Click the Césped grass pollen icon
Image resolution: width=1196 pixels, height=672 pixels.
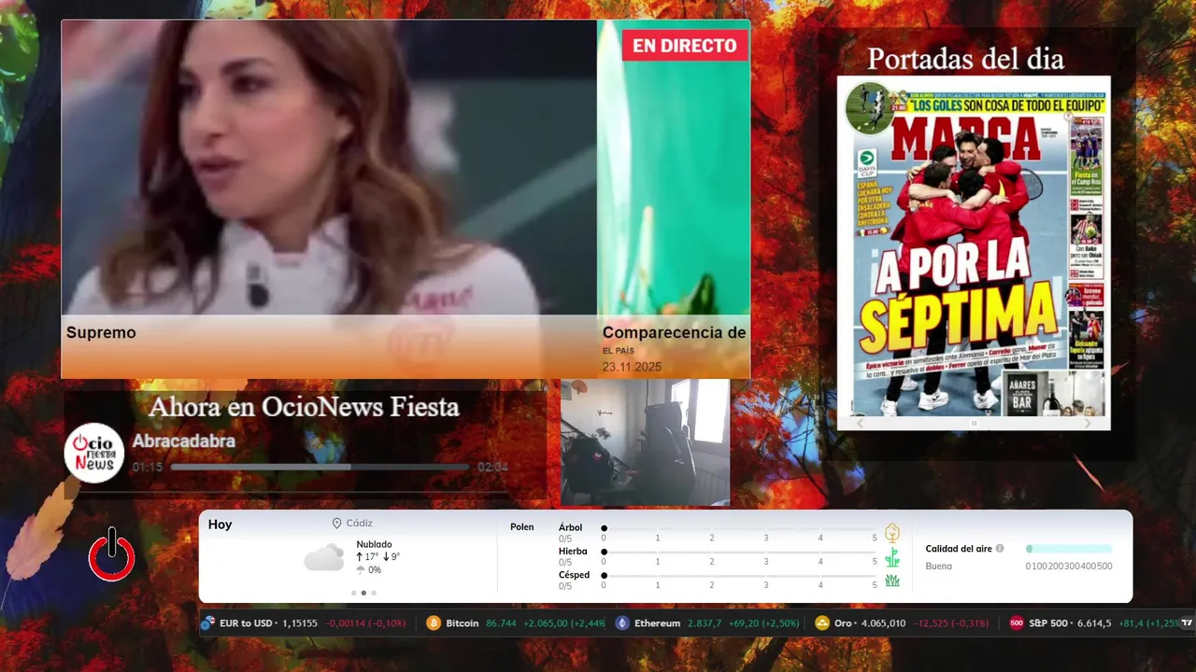tap(892, 581)
